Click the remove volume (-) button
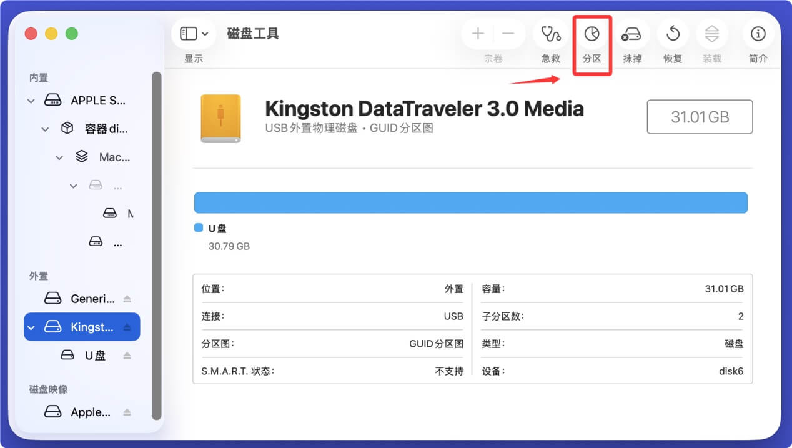The height and width of the screenshot is (448, 792). tap(508, 33)
